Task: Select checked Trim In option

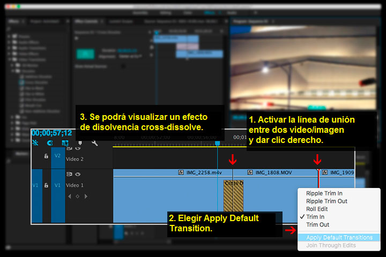Action: [x=339, y=217]
